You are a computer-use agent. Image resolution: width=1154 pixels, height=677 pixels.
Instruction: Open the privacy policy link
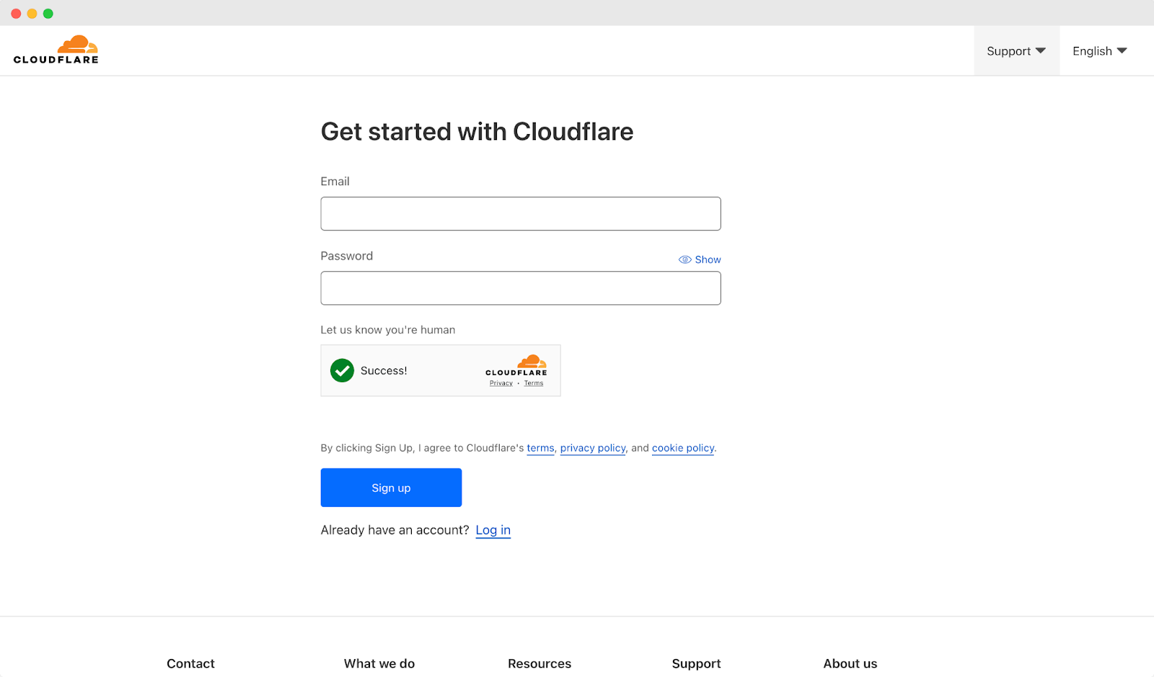click(x=592, y=448)
